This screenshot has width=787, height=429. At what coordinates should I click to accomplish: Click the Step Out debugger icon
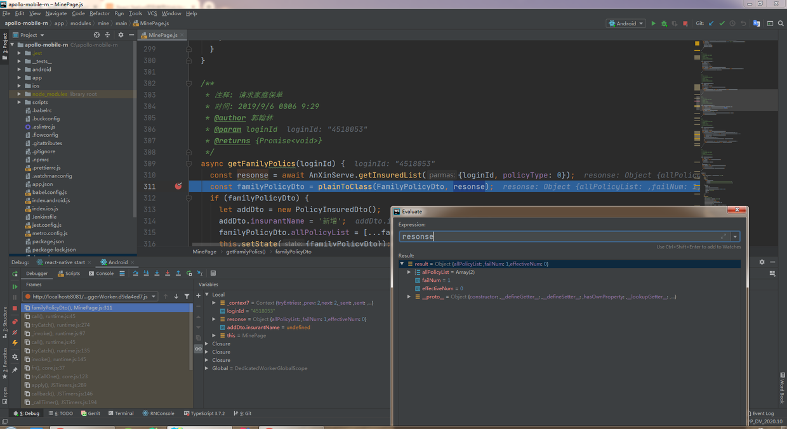178,273
